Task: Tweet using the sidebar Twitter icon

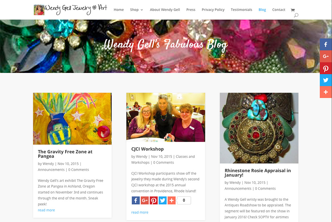Action: point(326,80)
